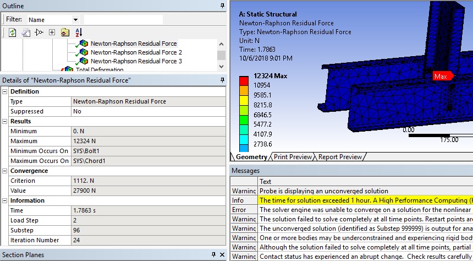473x261 pixels.
Task: Click the Text column header in Messages
Action: [366, 182]
